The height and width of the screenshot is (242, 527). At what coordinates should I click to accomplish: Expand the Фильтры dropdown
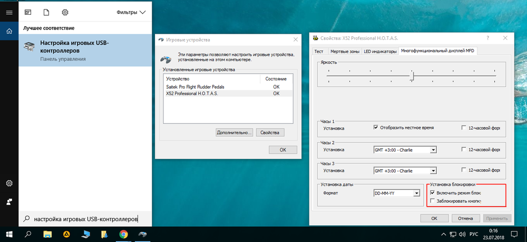(131, 13)
